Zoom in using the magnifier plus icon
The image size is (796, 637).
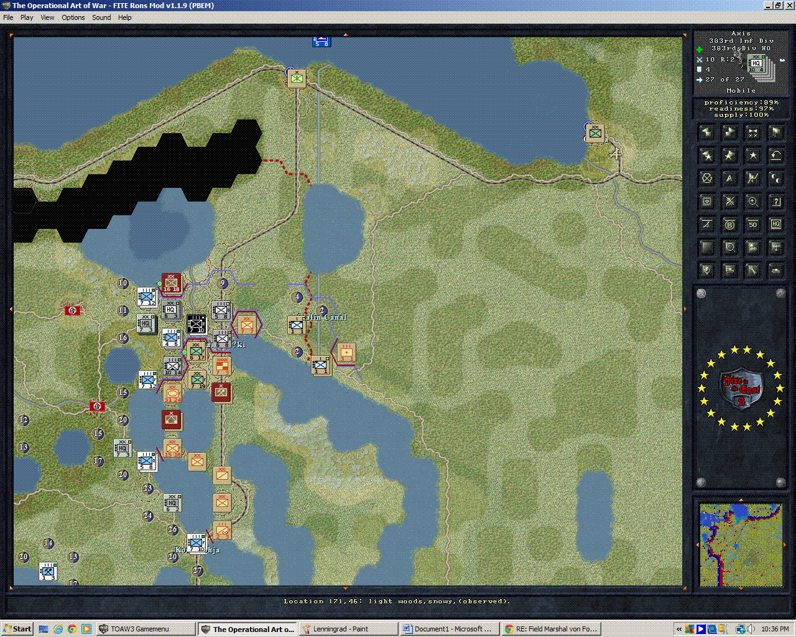click(752, 201)
